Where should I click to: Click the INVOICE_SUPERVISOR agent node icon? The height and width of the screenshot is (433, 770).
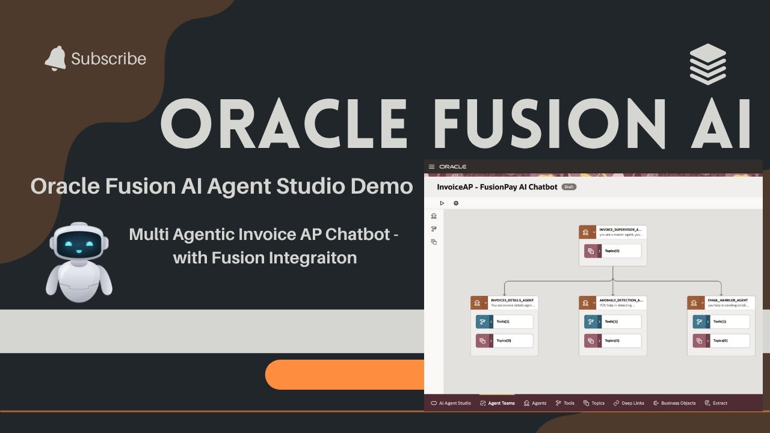coord(585,232)
